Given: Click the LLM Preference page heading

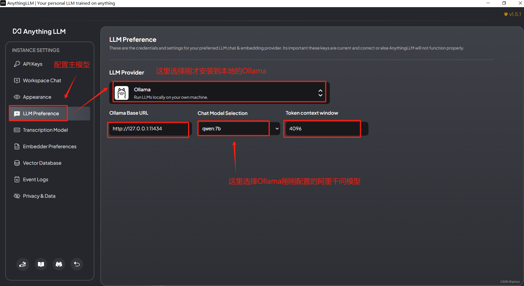Looking at the screenshot, I should click(133, 40).
